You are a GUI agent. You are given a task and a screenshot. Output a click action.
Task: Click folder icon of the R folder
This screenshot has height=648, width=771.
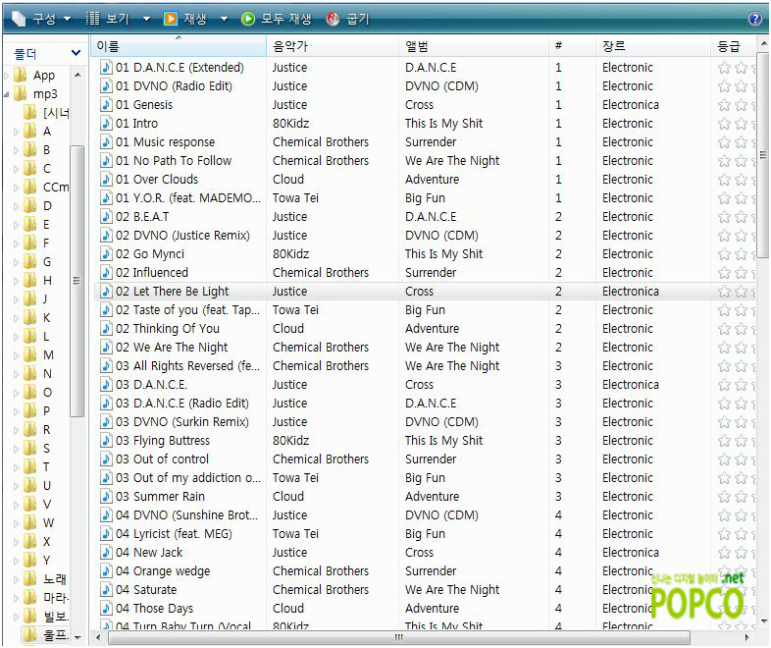(29, 429)
